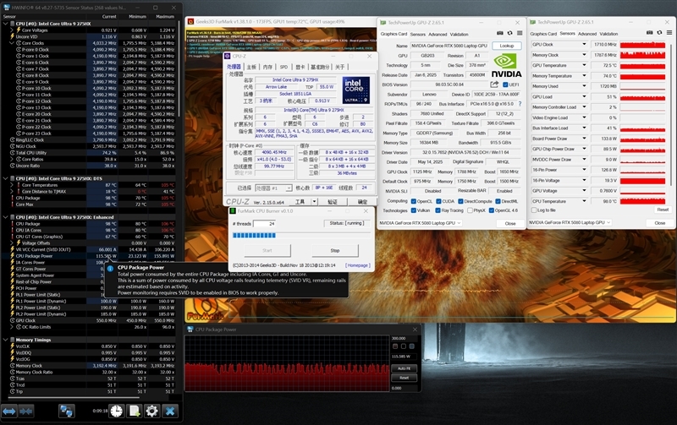Open HWiNFO remote monitoring computers icon
The width and height of the screenshot is (677, 425).
[x=66, y=411]
